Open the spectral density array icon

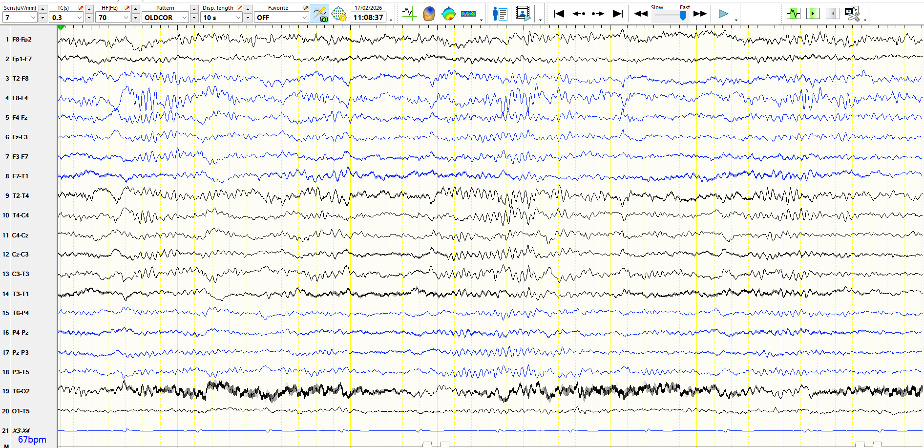pyautogui.click(x=468, y=14)
